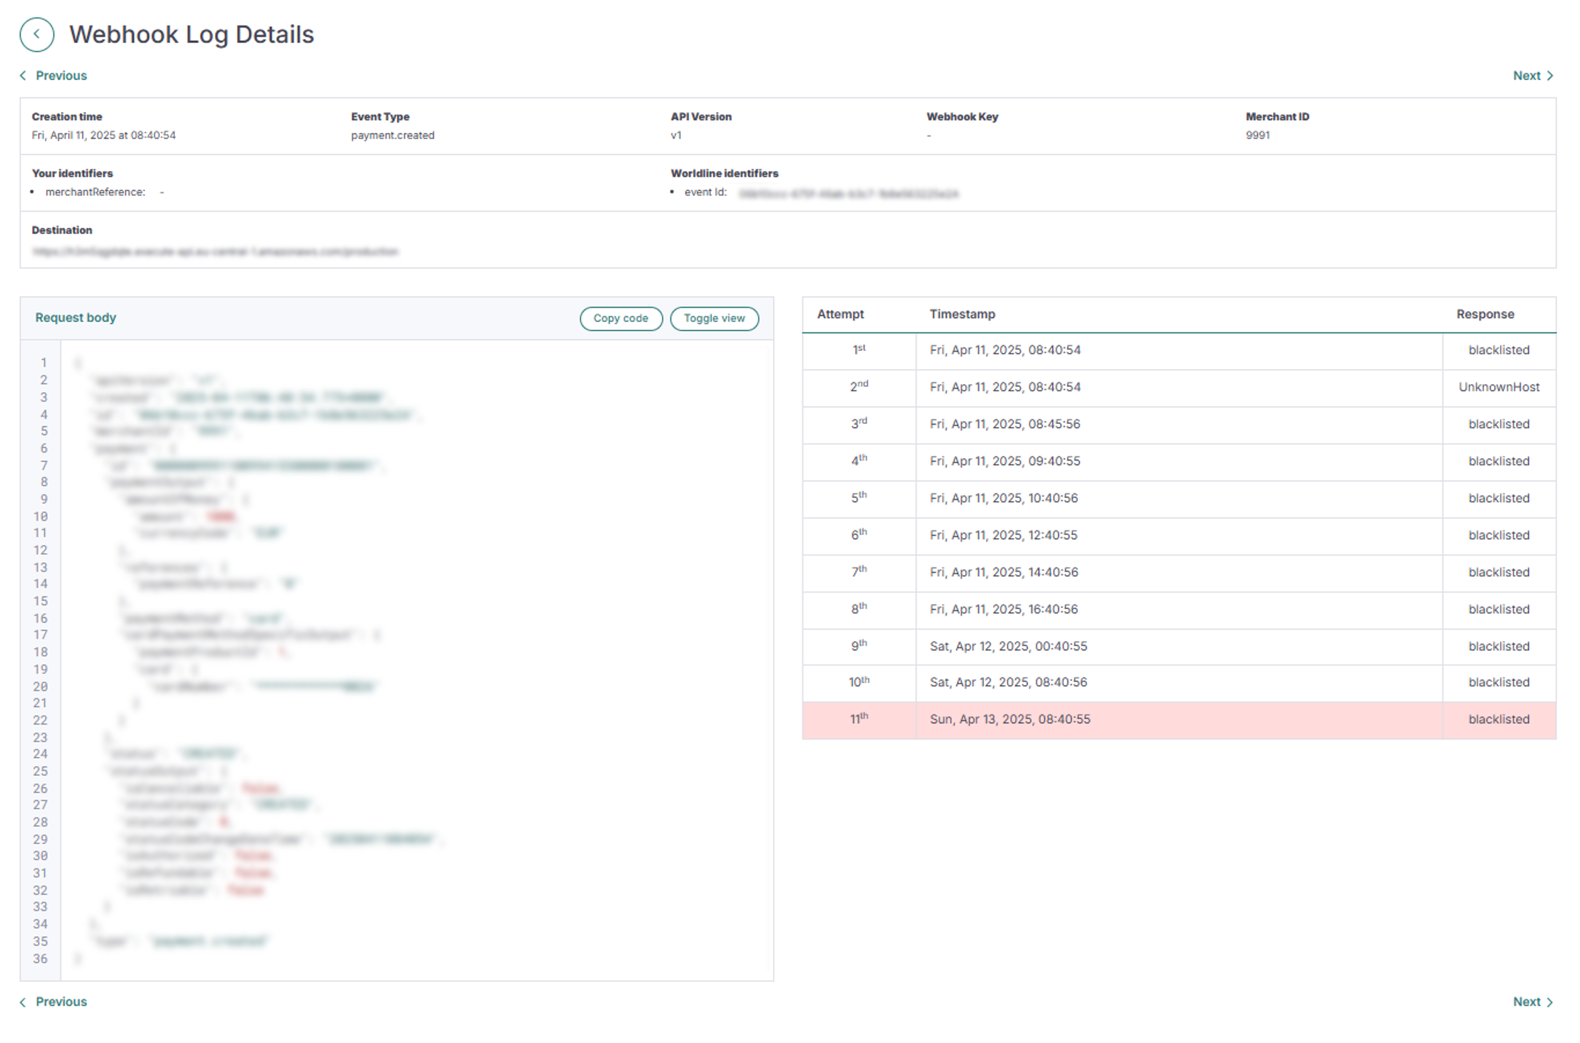
Task: Click the chevron beside the bottom Next link
Action: (x=1551, y=1001)
